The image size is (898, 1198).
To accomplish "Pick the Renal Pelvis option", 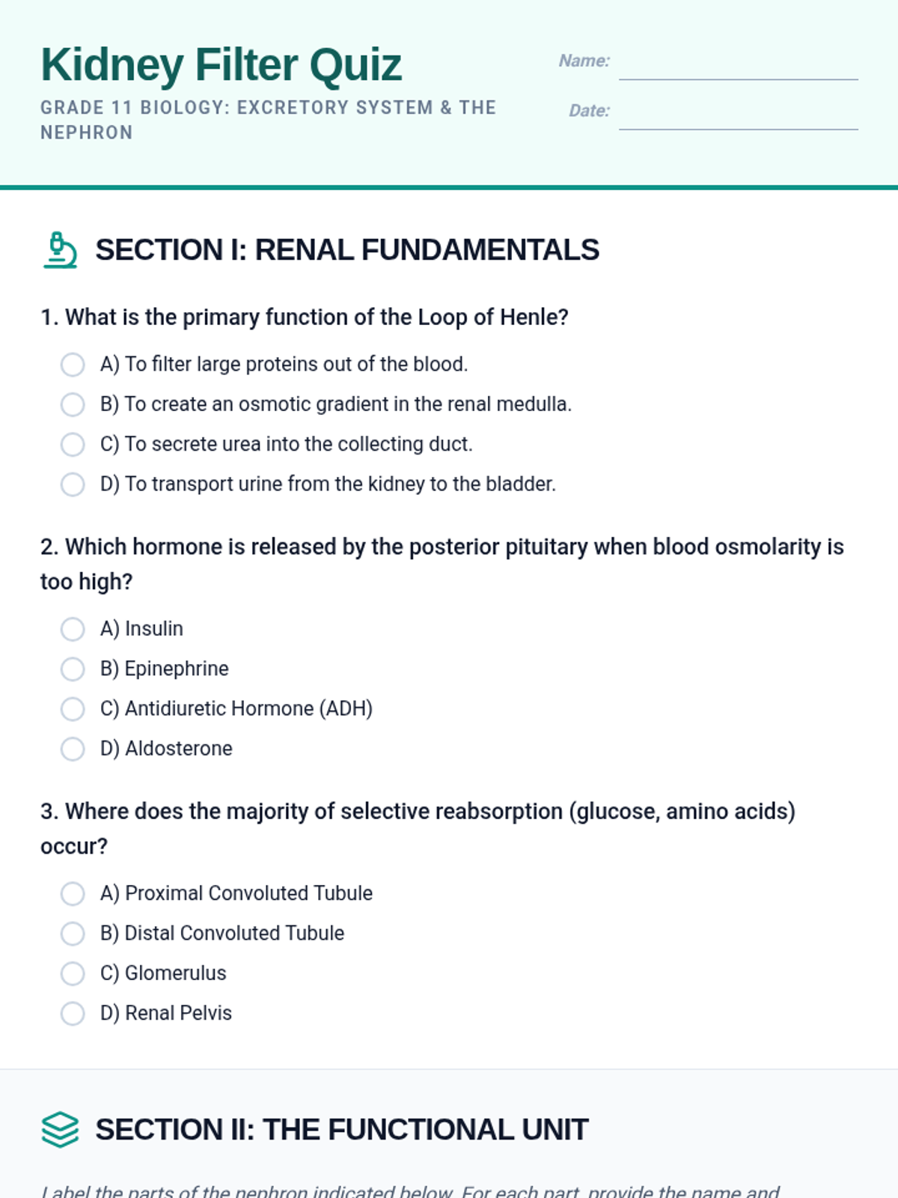I will 73,1013.
